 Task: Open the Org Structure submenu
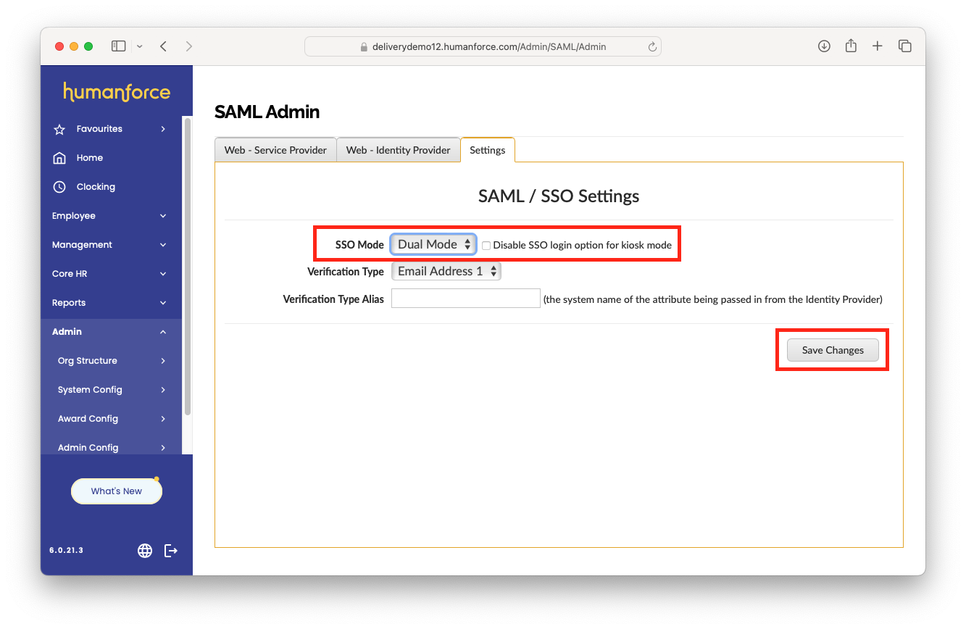tap(111, 361)
